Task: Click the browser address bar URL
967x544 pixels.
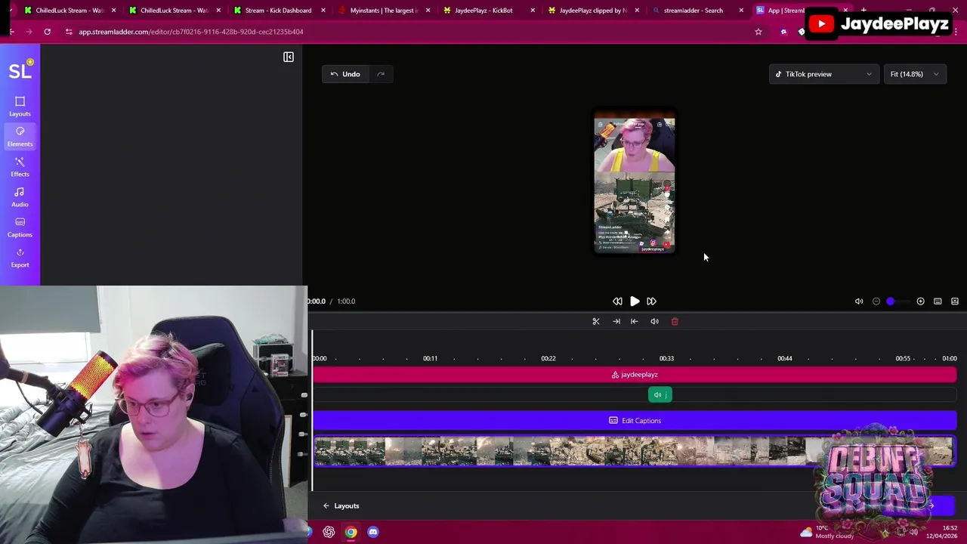Action: coord(191,32)
